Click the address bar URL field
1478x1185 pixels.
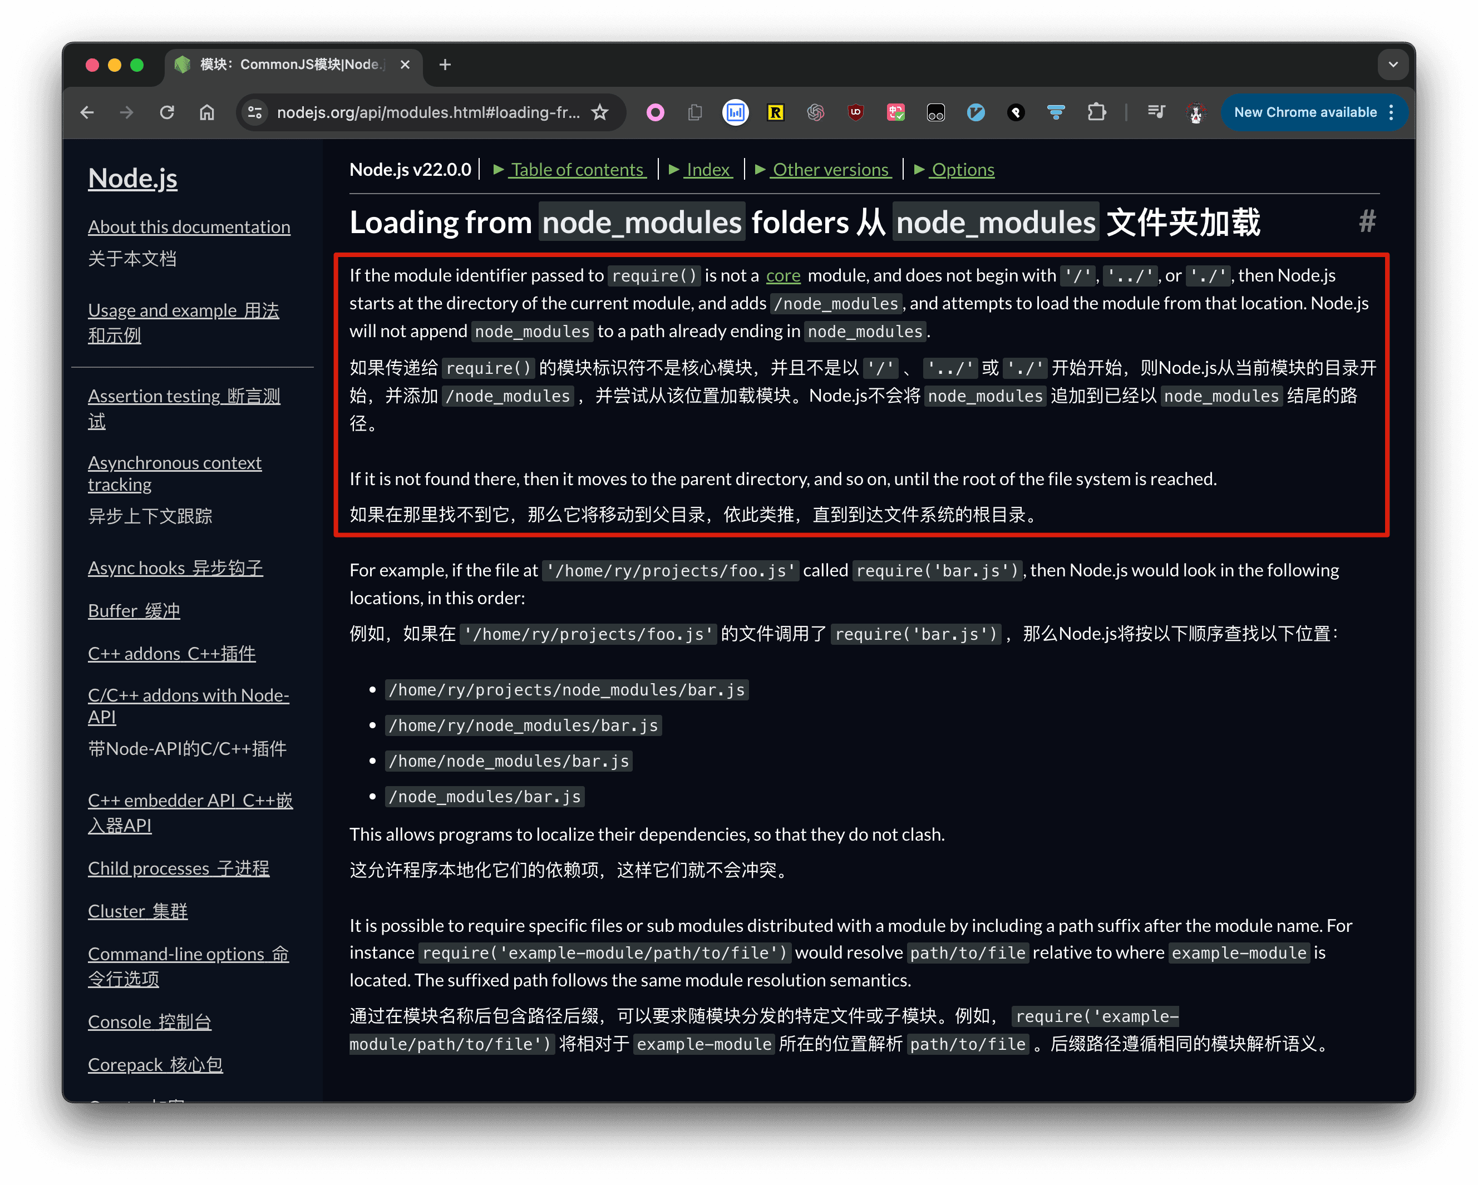[x=428, y=112]
